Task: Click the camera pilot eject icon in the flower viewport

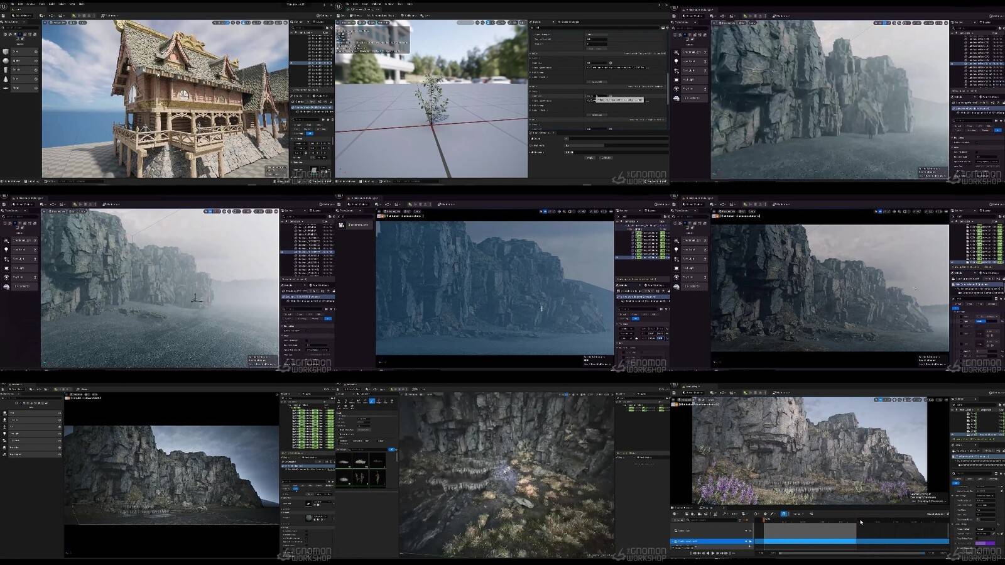Action: click(676, 404)
